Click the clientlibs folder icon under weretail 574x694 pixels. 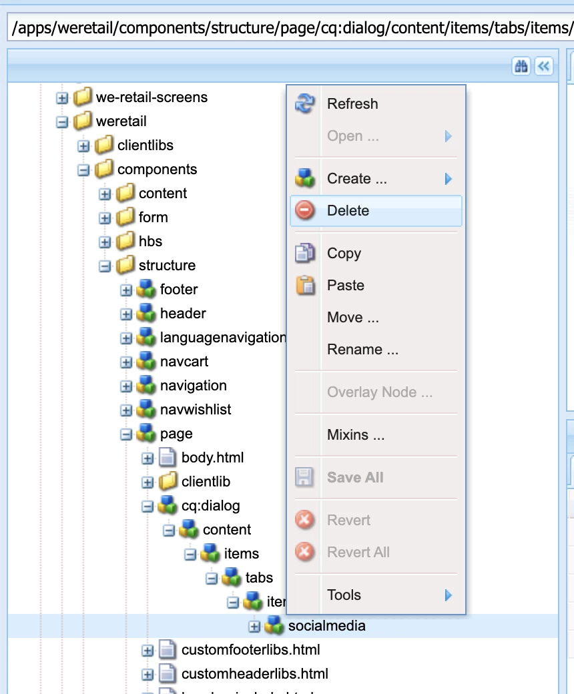pos(104,145)
